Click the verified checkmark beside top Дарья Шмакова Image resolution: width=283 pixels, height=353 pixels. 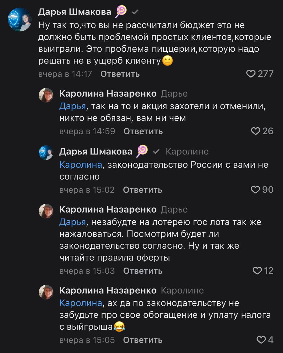[x=135, y=12]
